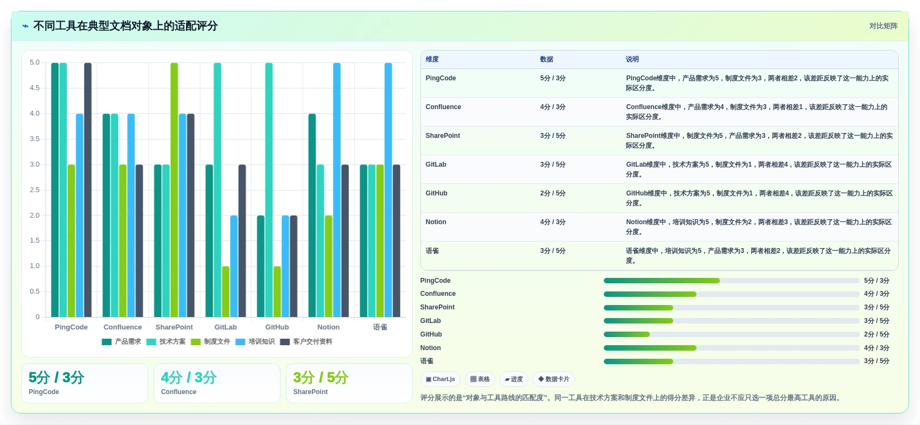
Task: Select SharePoint row in the table
Action: tap(659, 141)
